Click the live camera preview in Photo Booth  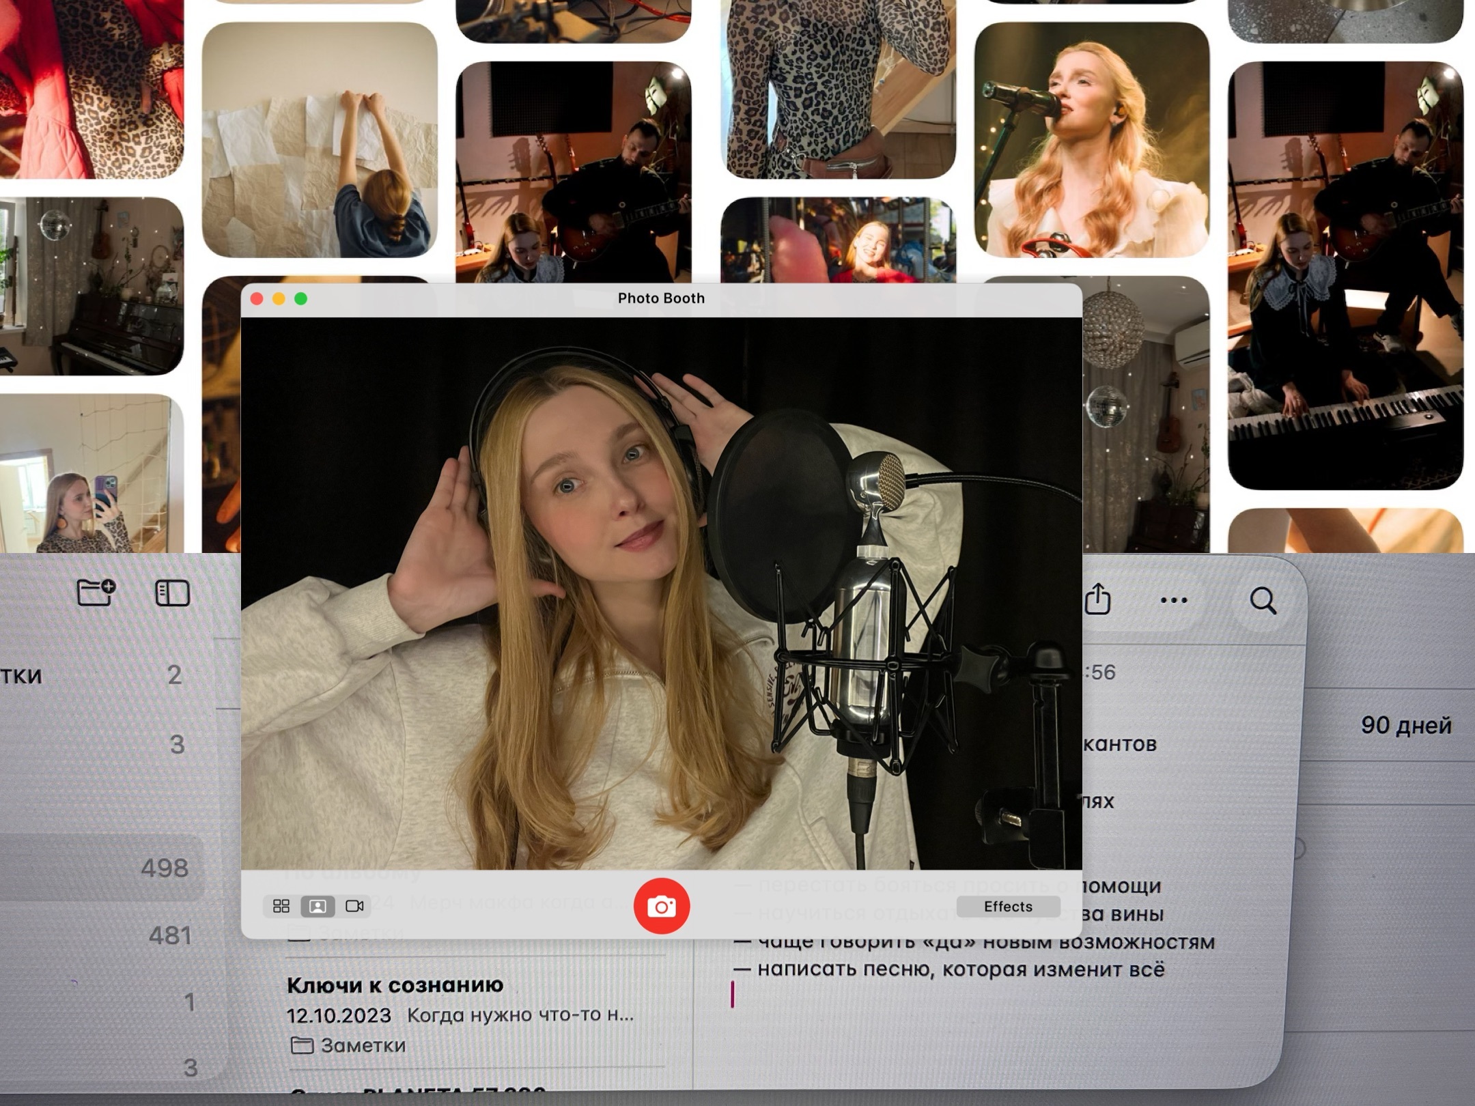point(661,593)
